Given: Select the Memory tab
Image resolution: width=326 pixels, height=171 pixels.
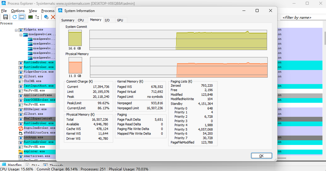Looking at the screenshot, I should tap(96, 20).
